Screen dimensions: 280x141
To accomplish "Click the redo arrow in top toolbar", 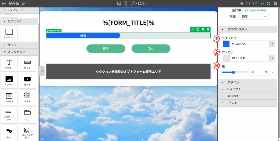I will [x=255, y=4].
